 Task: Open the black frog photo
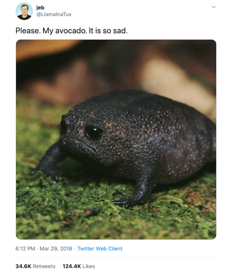click(x=116, y=139)
